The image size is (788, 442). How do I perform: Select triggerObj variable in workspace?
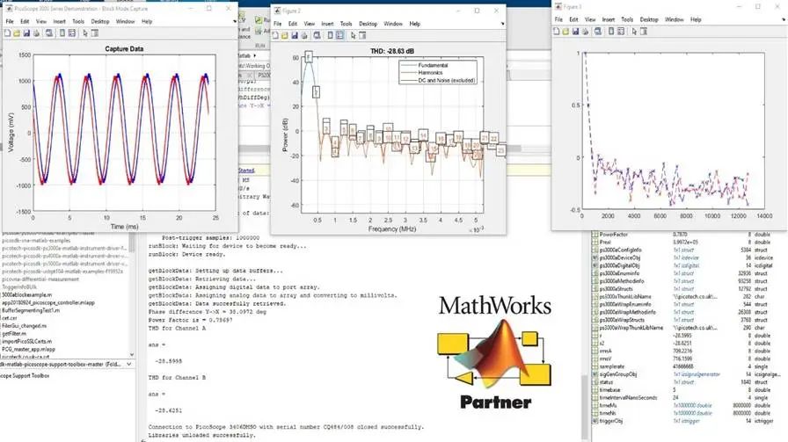tap(611, 421)
